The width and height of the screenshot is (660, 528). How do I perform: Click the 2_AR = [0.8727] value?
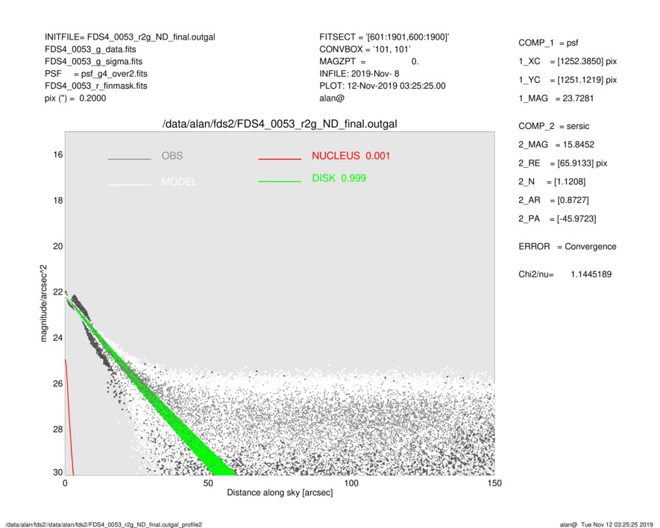click(553, 201)
